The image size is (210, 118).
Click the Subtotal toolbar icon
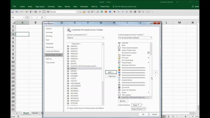pyautogui.click(x=36, y=12)
